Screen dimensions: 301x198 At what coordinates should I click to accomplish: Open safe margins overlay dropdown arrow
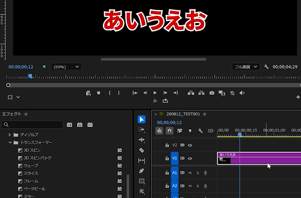[x=18, y=97]
